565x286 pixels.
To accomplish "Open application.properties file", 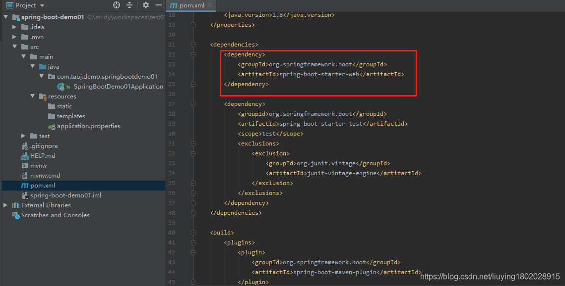I will (x=89, y=126).
